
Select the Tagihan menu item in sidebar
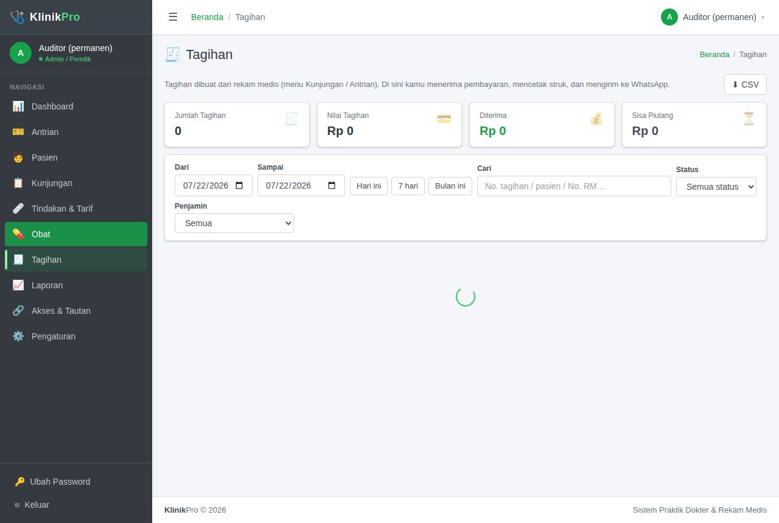click(76, 260)
